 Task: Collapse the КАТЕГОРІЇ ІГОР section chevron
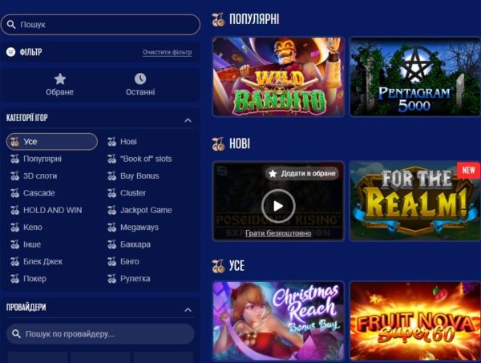click(x=188, y=120)
